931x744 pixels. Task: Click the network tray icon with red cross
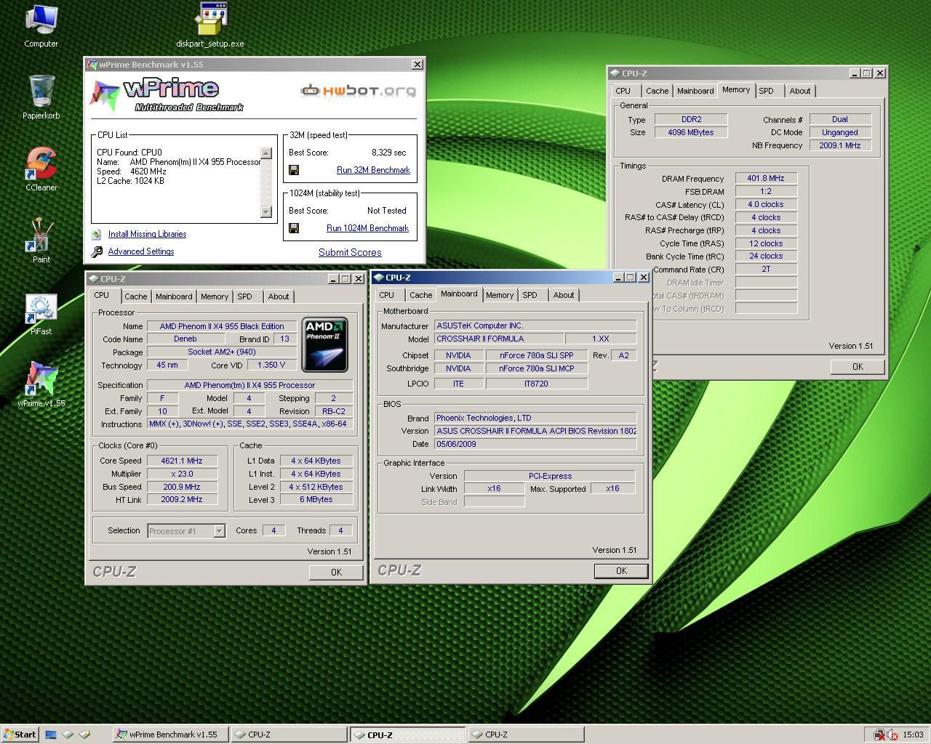point(879,735)
